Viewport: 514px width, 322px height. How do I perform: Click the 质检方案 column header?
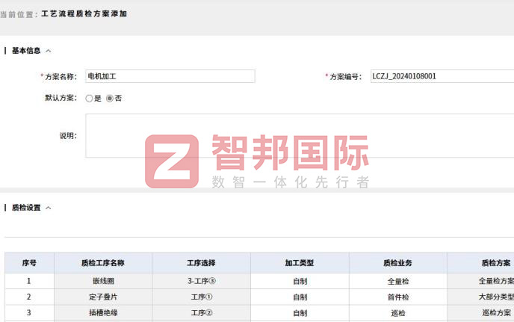tap(480, 263)
